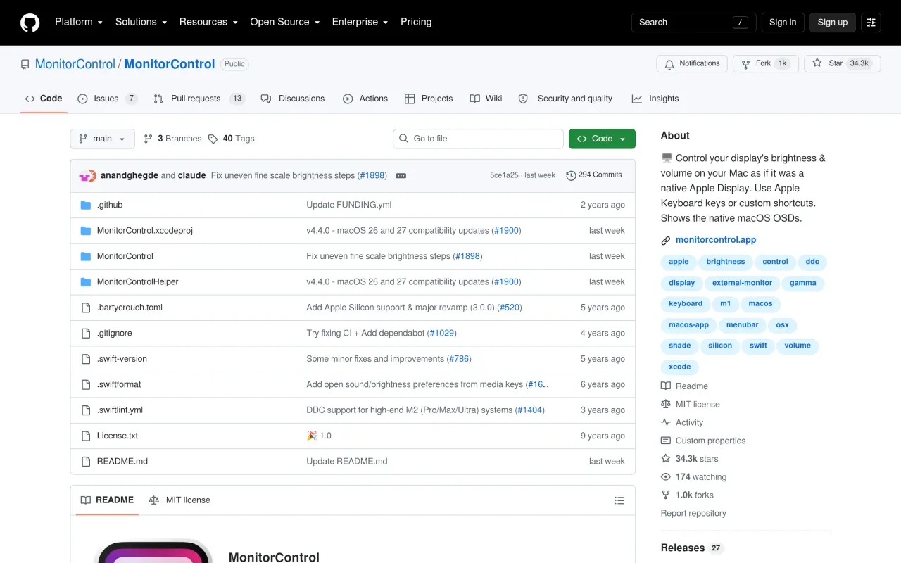This screenshot has height=563, width=901.
Task: Click the GitHub logo in the header
Action: coord(30,23)
